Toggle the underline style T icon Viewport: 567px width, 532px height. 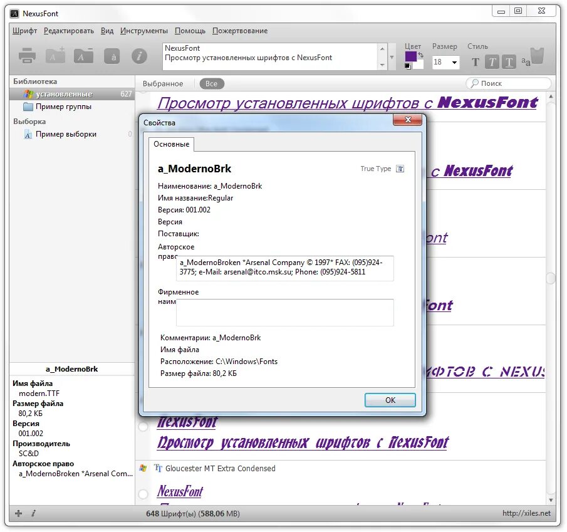tap(509, 62)
